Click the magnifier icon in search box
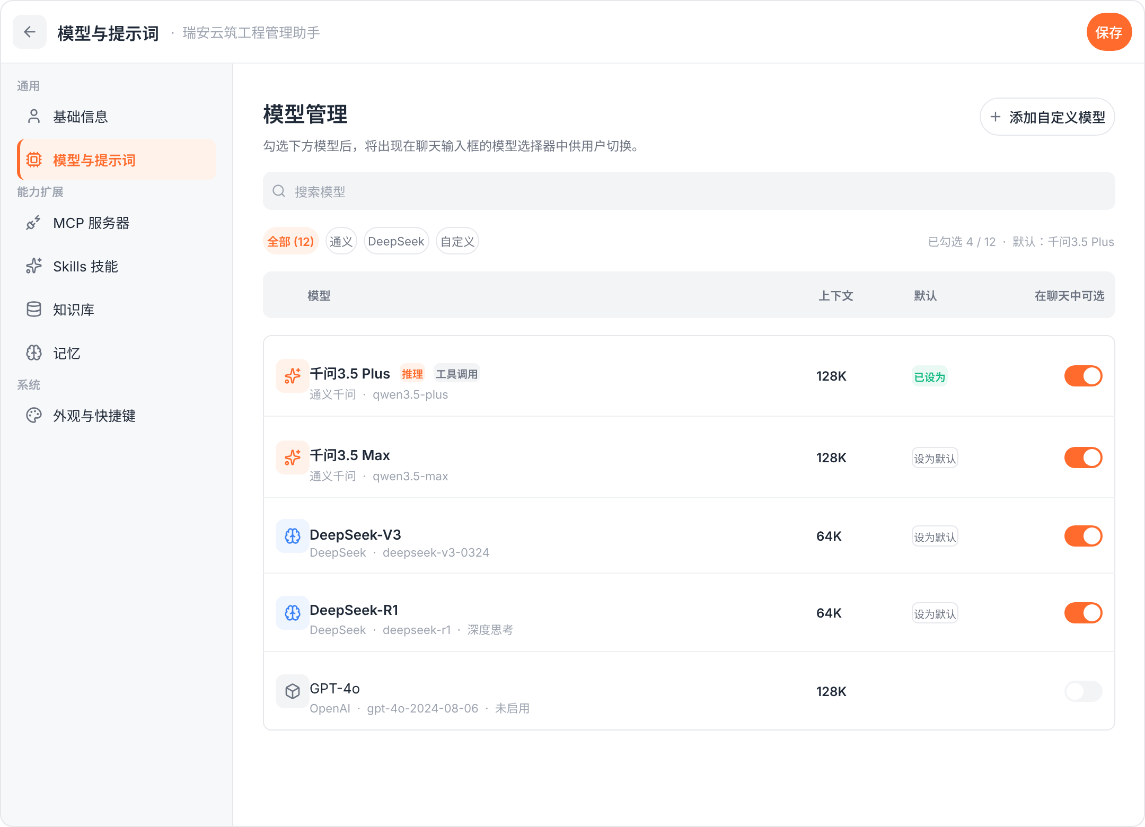Image resolution: width=1145 pixels, height=827 pixels. point(279,191)
